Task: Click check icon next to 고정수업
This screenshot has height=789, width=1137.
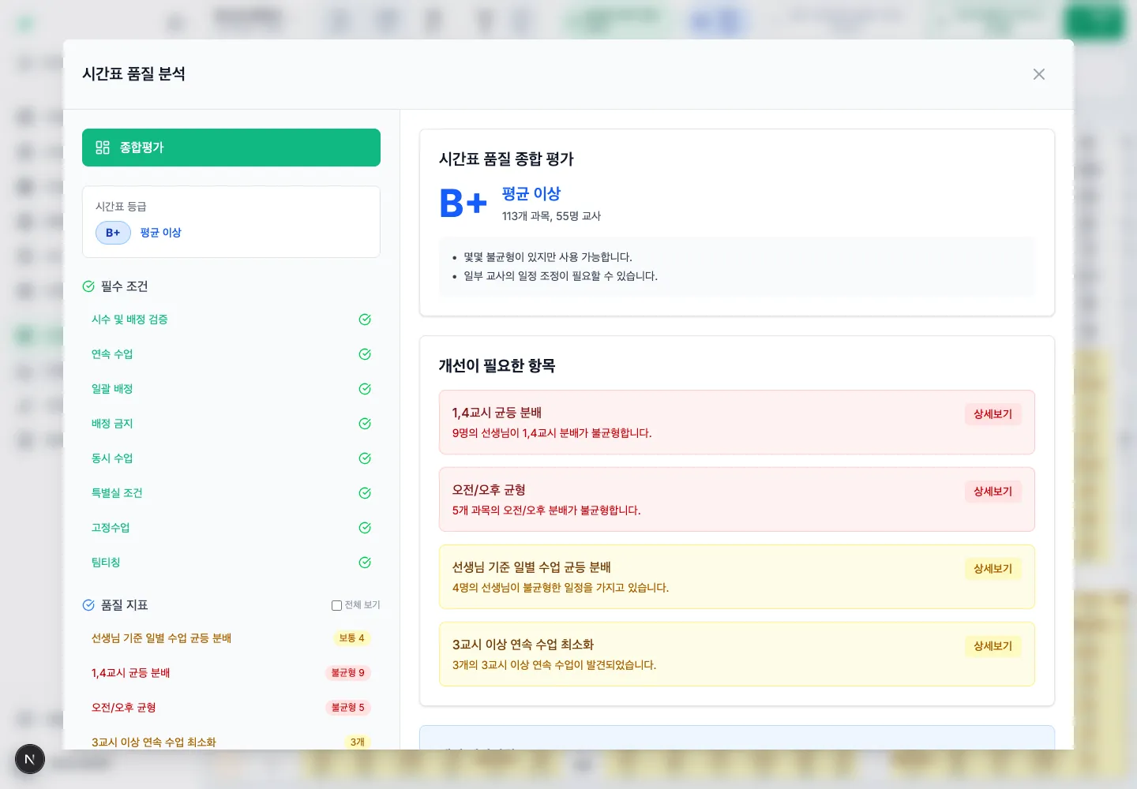Action: [365, 528]
